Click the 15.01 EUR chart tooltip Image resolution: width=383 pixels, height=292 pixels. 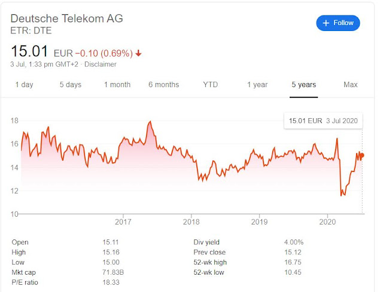click(323, 121)
